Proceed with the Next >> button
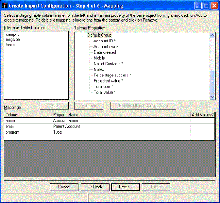The image size is (220, 203). [125, 187]
